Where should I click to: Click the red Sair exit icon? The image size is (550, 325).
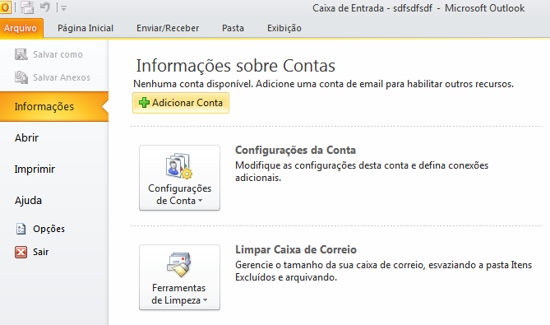pyautogui.click(x=21, y=252)
